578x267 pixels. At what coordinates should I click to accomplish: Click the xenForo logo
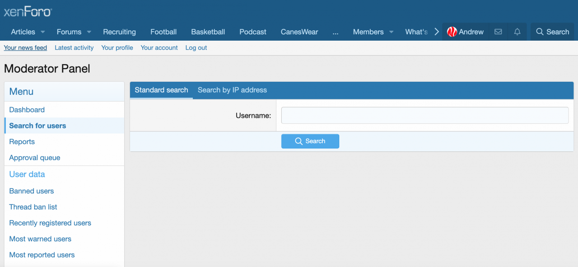click(28, 11)
